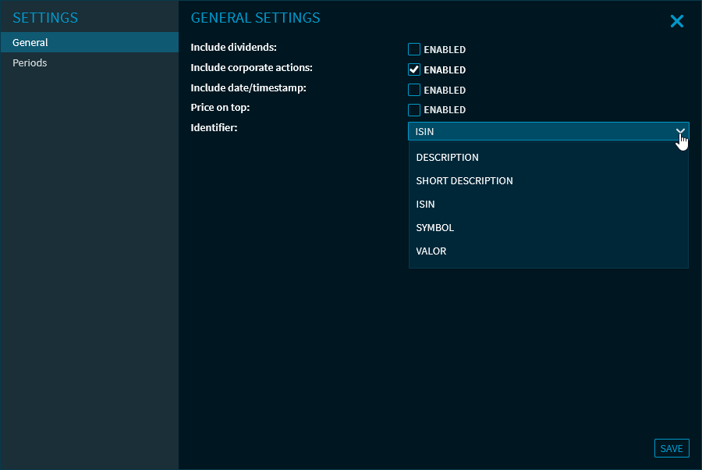
Task: Select SHORT DESCRIPTION in the dropdown list
Action: click(x=464, y=181)
